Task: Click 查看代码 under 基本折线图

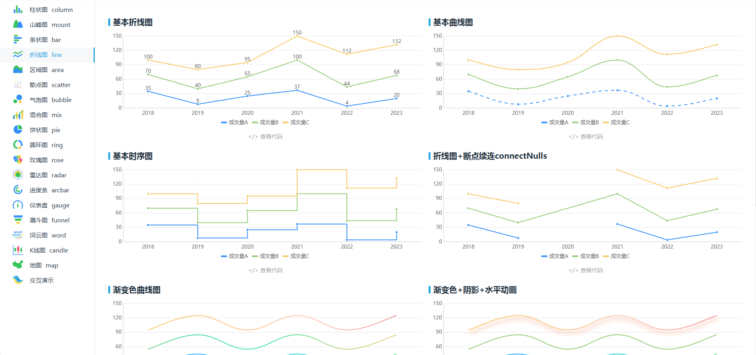Action: 266,137
